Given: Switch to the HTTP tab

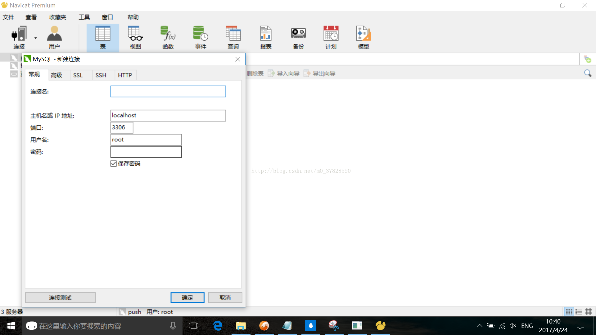Looking at the screenshot, I should (125, 75).
